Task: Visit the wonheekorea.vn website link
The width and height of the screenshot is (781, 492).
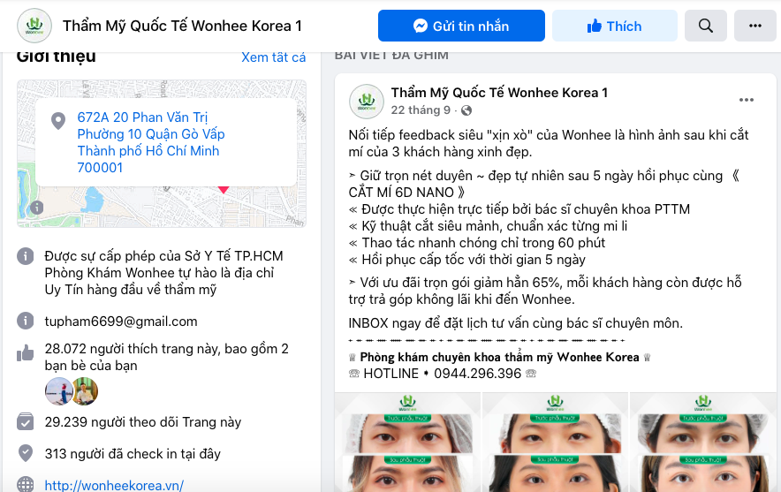Action: (x=114, y=485)
